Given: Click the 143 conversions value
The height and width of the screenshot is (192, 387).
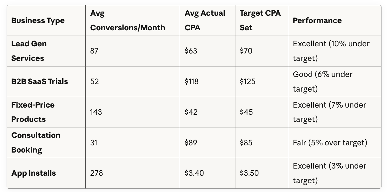Looking at the screenshot, I should [96, 112].
